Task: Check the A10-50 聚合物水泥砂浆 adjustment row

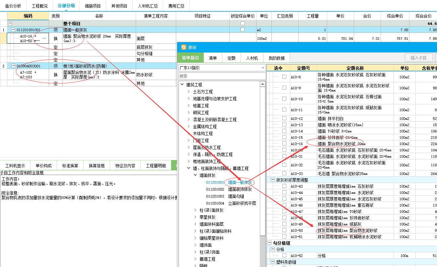Action: [x=284, y=230]
